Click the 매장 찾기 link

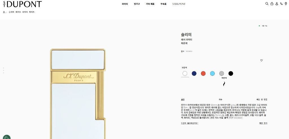coord(263,123)
